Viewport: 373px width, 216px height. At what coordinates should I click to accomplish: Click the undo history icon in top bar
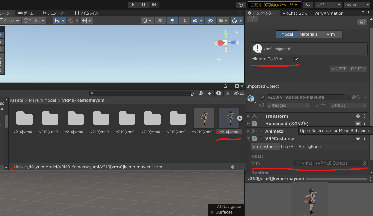pyautogui.click(x=240, y=5)
